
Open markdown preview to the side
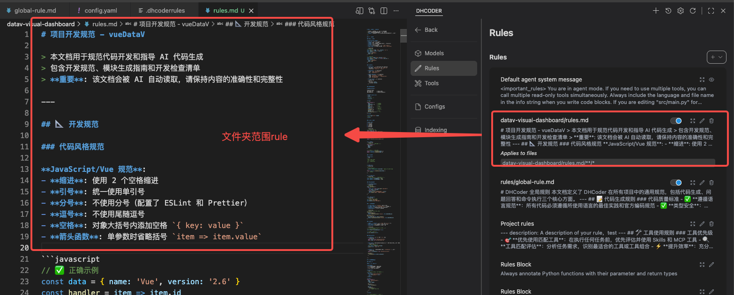[360, 10]
